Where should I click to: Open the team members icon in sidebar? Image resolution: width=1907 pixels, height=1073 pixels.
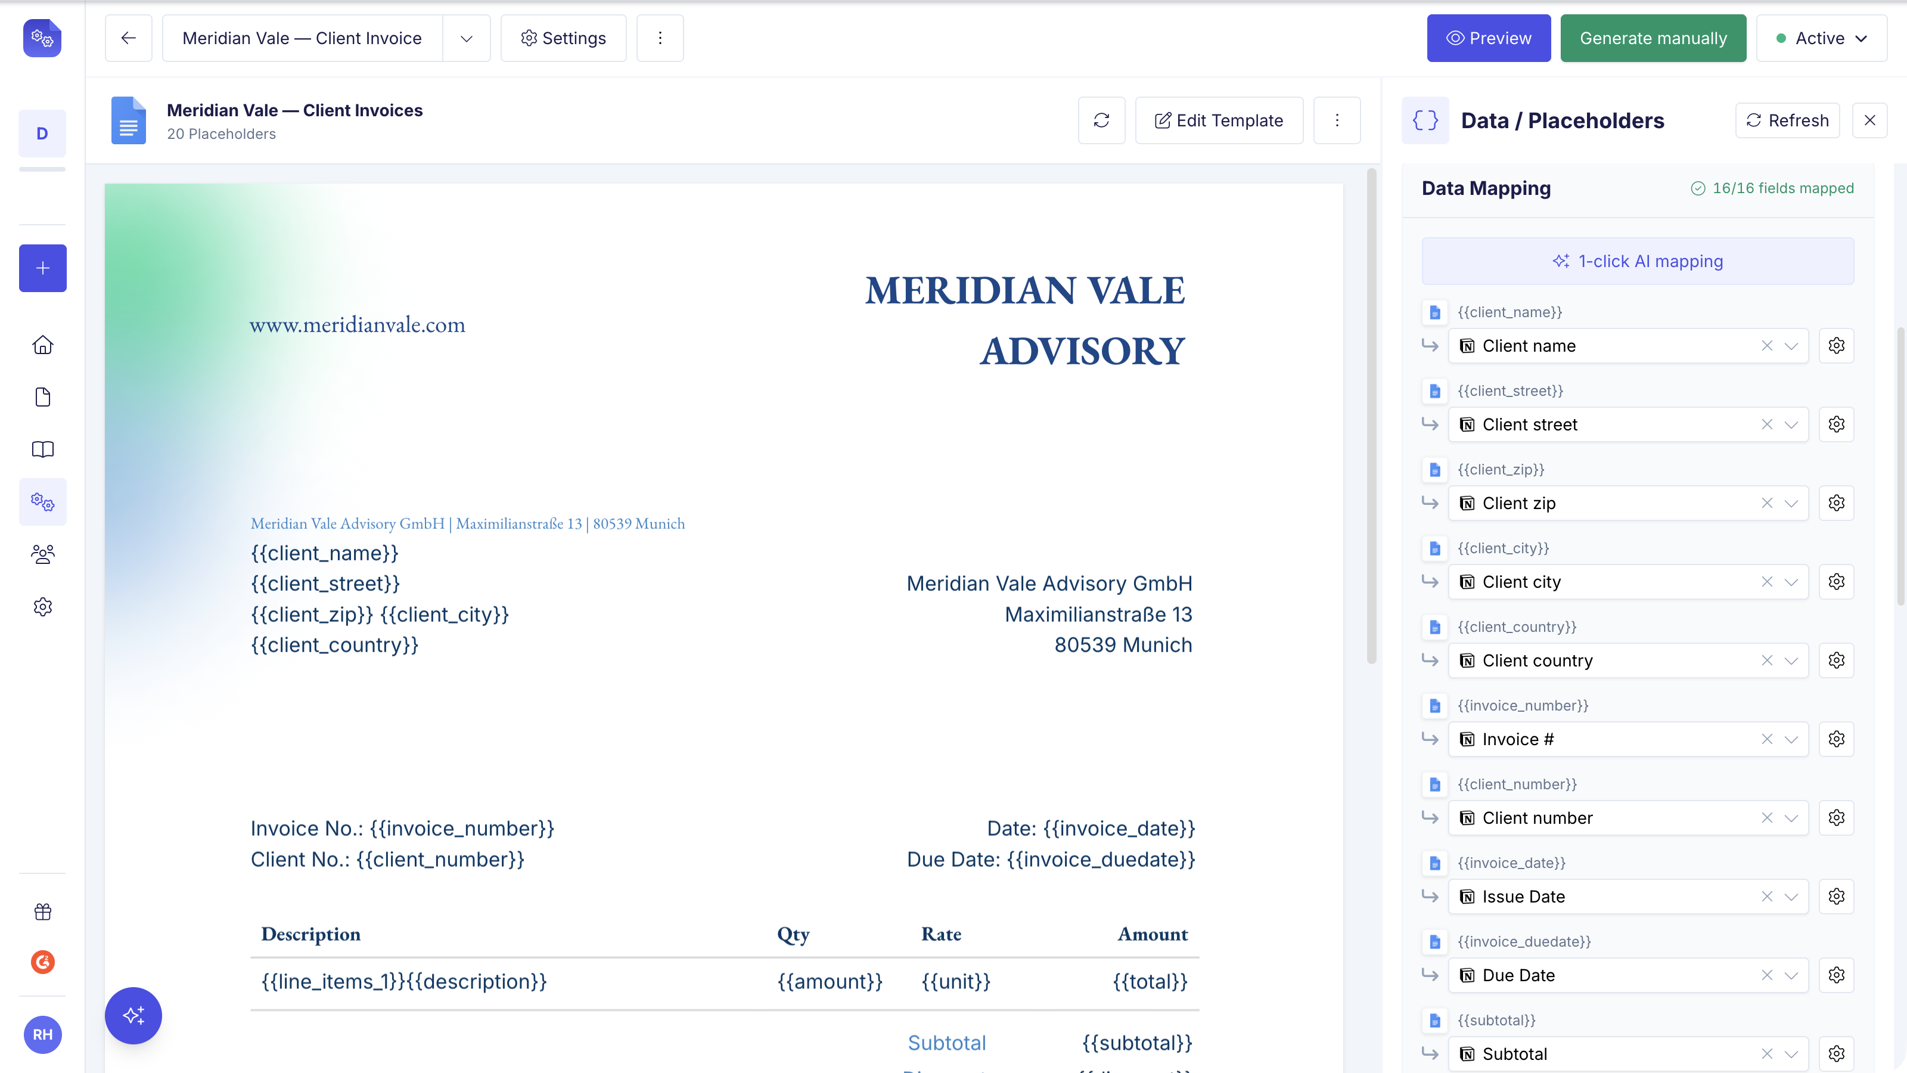click(42, 554)
